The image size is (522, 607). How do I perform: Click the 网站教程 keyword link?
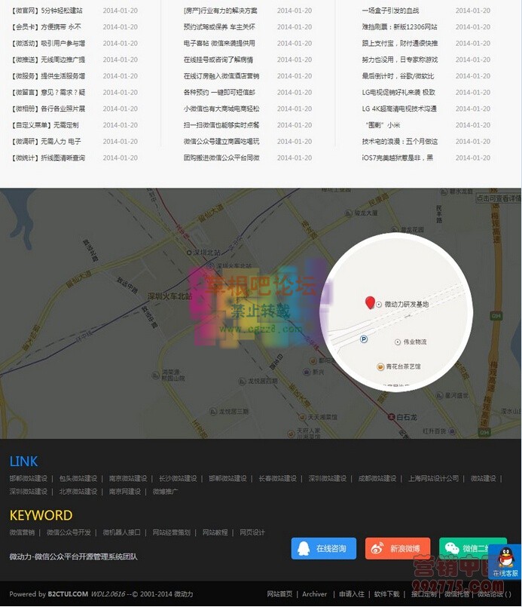(x=215, y=532)
